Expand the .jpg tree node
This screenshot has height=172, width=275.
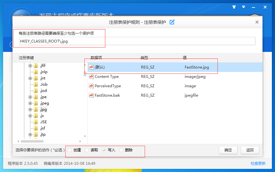click(30, 109)
